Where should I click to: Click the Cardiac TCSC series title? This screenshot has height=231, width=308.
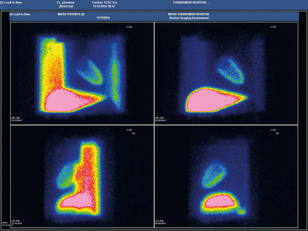[x=105, y=3]
